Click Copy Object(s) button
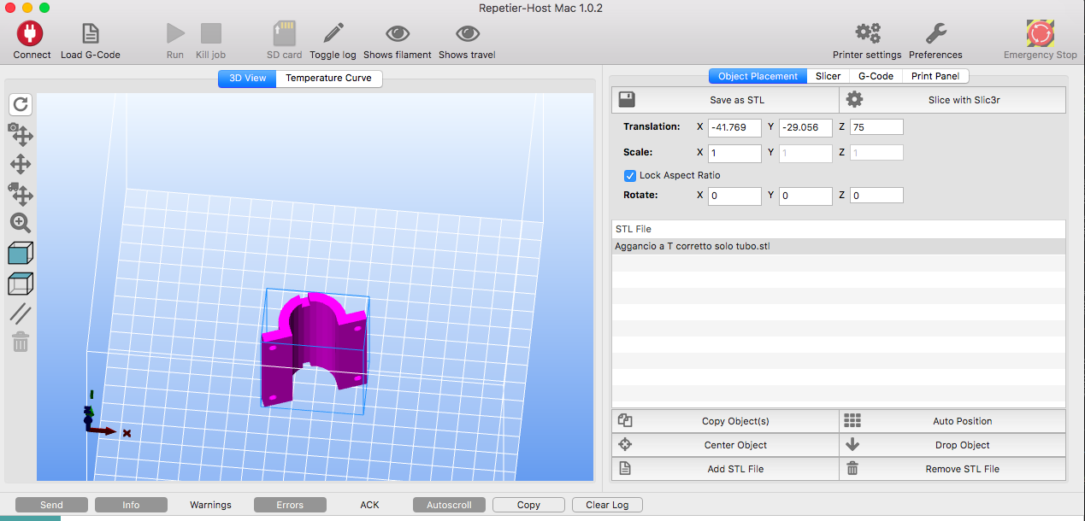 click(x=725, y=421)
